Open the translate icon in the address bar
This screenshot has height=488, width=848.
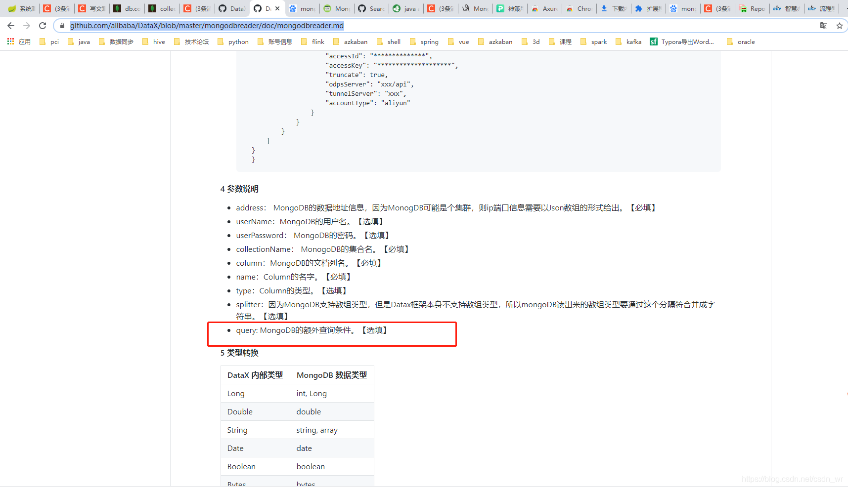(x=823, y=26)
